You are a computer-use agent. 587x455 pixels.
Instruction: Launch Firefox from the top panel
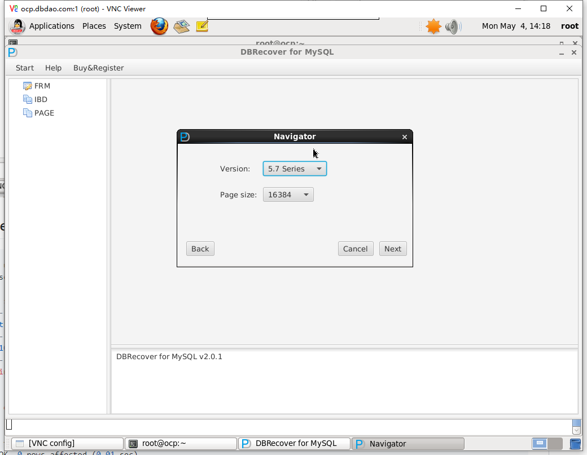click(x=159, y=26)
